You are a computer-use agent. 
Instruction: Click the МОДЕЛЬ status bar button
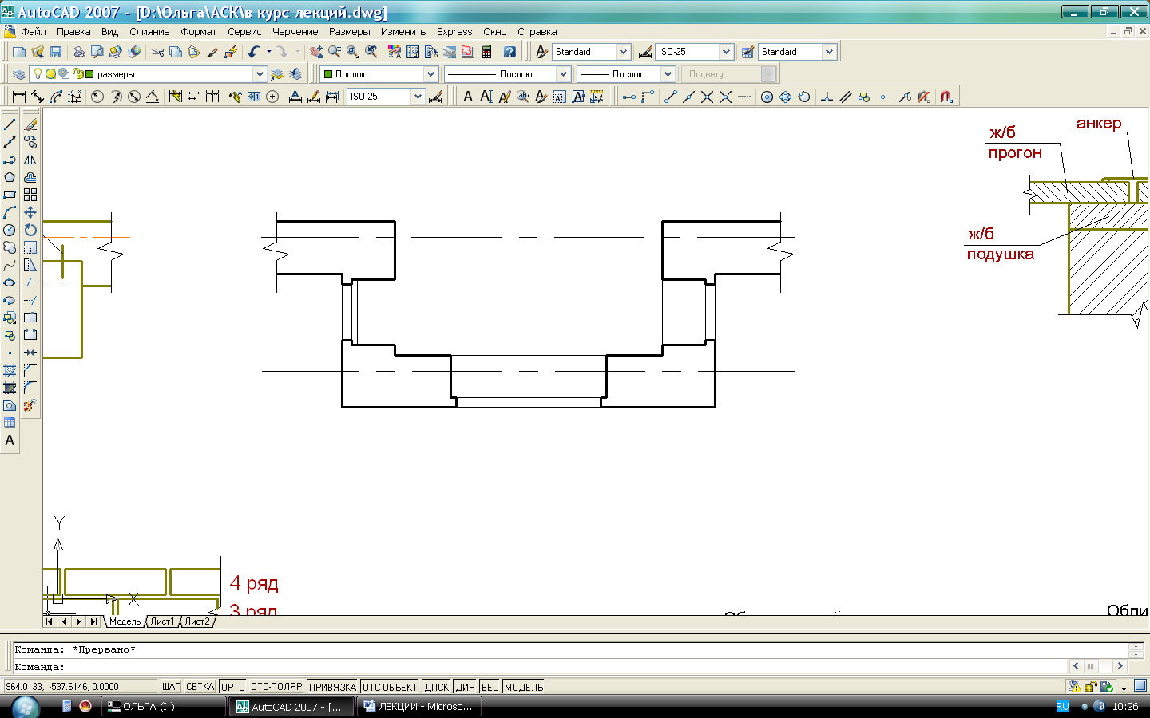(x=524, y=687)
